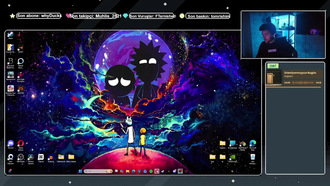Select the Mount & Blade II shortcut
The height and width of the screenshot is (186, 330).
click(x=11, y=63)
